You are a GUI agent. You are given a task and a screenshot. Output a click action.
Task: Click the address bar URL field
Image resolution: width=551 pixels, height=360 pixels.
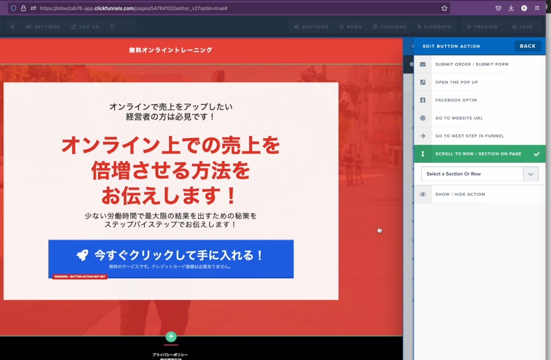(228, 8)
